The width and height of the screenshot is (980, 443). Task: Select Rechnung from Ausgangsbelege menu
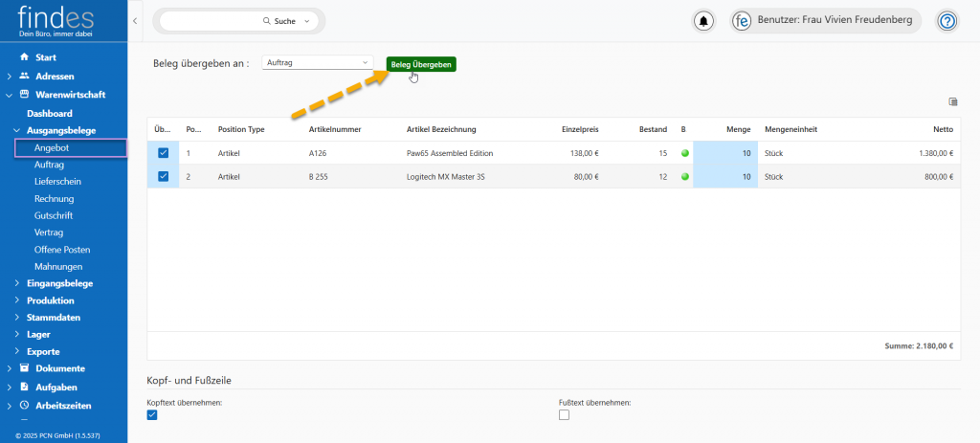54,199
